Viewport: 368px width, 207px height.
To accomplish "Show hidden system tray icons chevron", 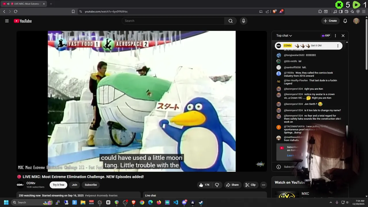I will pos(331,202).
